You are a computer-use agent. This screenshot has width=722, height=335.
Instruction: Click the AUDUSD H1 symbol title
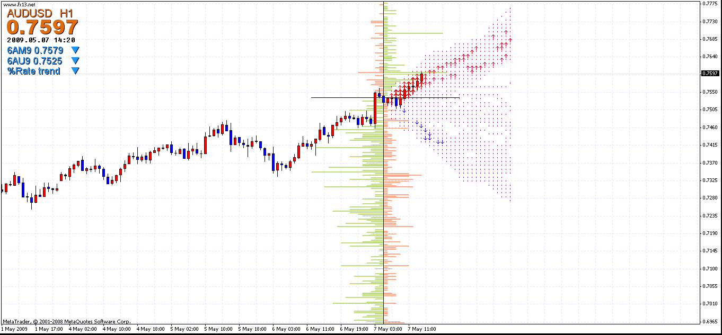[40, 13]
